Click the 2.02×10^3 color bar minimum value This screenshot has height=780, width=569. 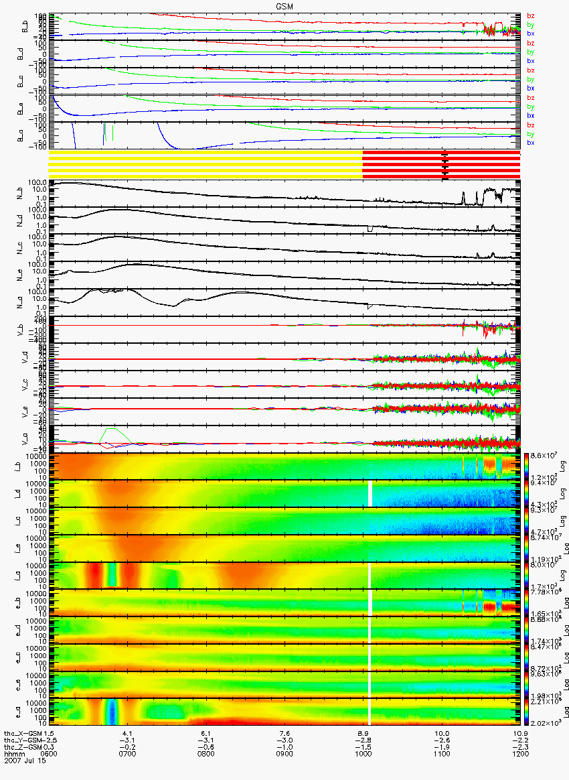(546, 723)
